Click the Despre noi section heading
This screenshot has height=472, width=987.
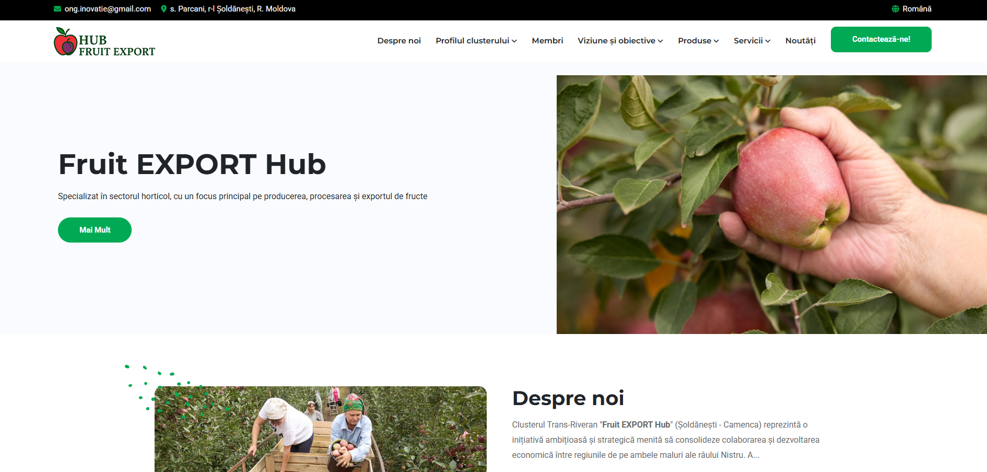pos(568,398)
